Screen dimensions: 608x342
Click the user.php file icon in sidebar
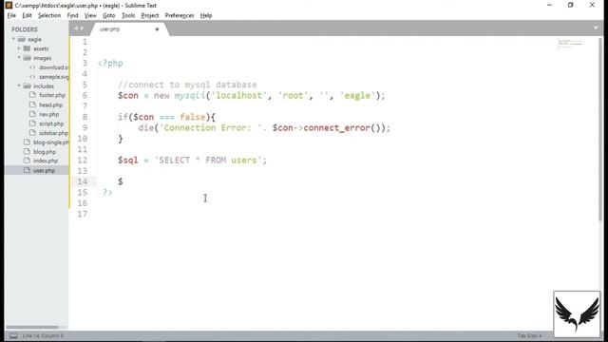(x=27, y=170)
